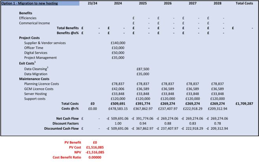Select the 0.94 discount factor cell
Screen dimensions: 259x162
click(x=143, y=123)
